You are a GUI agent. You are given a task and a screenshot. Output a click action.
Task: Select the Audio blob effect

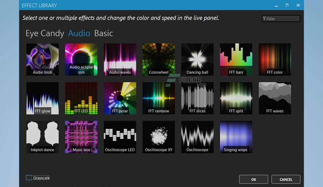pos(42,59)
